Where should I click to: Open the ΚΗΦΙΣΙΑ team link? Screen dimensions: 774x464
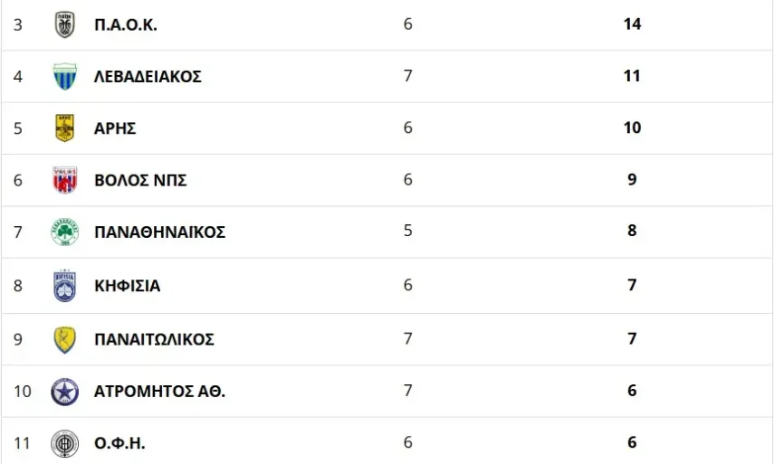click(127, 286)
